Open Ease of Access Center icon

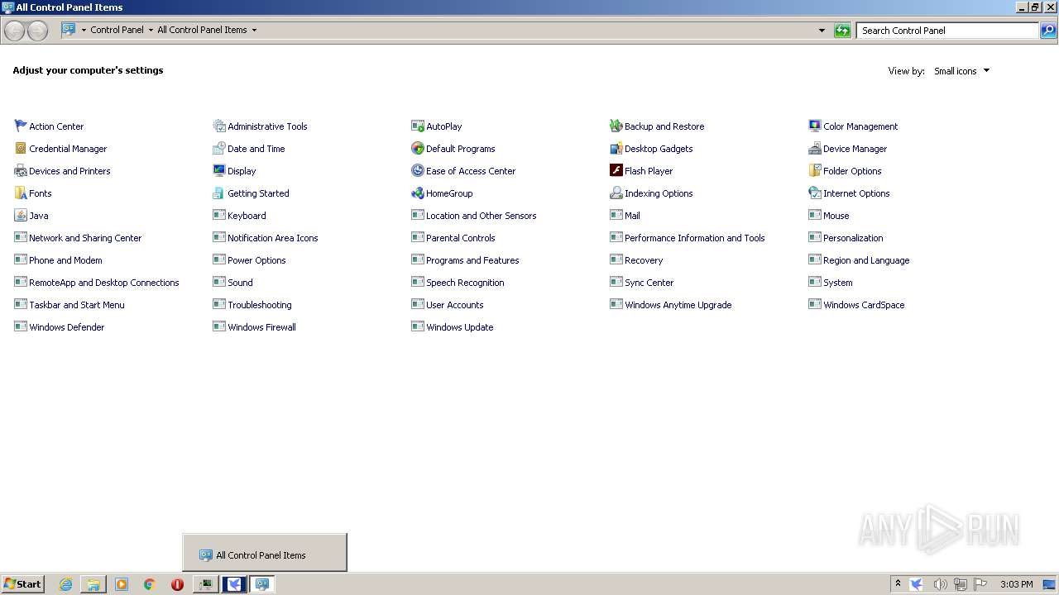tap(418, 170)
